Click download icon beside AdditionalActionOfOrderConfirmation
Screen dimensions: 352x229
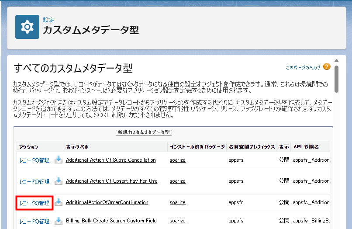[x=59, y=202]
